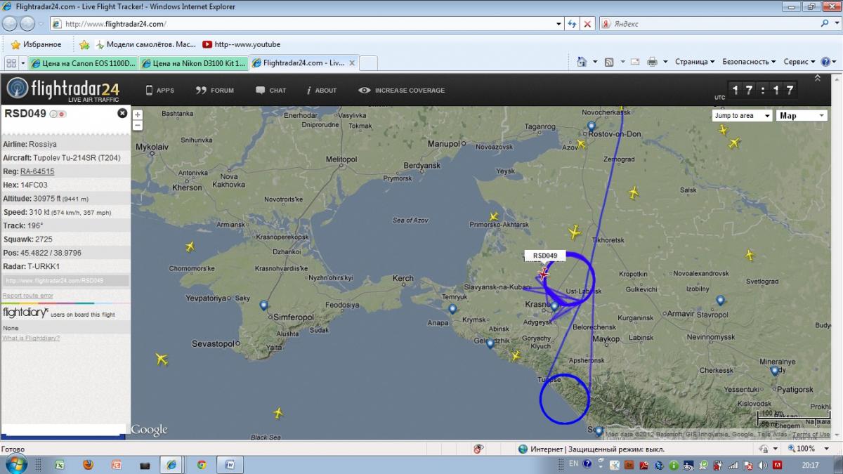Screen dimensions: 843x474
Task: Open the CHAT menu item
Action: [x=271, y=90]
